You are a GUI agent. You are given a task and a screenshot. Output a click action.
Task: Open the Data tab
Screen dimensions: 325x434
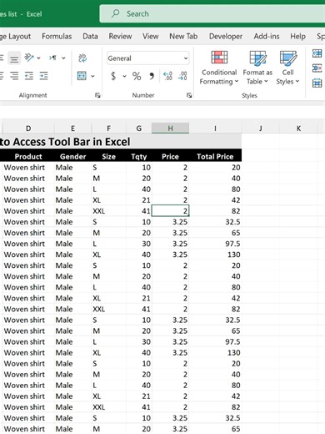pos(90,36)
